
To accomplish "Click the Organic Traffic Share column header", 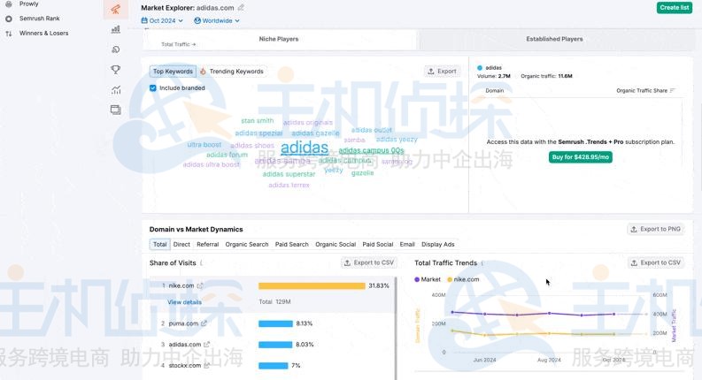I will tap(642, 91).
